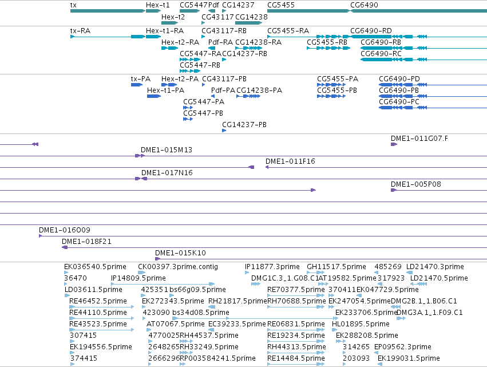Click the Hex-t2-PA protein label
The height and width of the screenshot is (367, 487).
180,78
